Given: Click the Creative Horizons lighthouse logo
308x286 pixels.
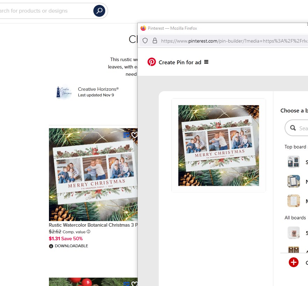Looking at the screenshot, I should (64, 92).
